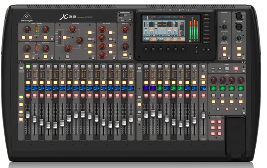Viewport: 267px width, 168px height.
Task: Click the TALK A button
Action: coord(239,48)
